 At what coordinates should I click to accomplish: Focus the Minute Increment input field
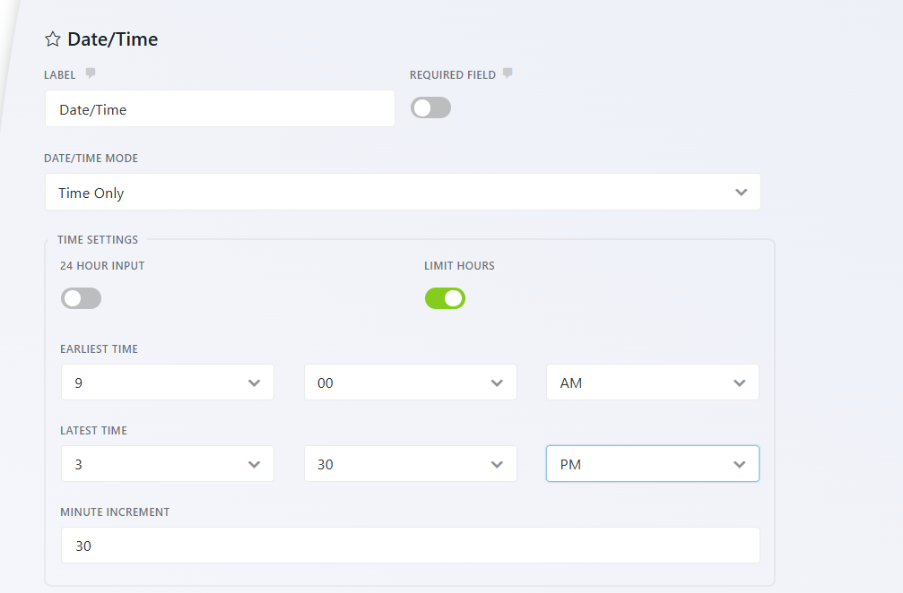pos(411,546)
